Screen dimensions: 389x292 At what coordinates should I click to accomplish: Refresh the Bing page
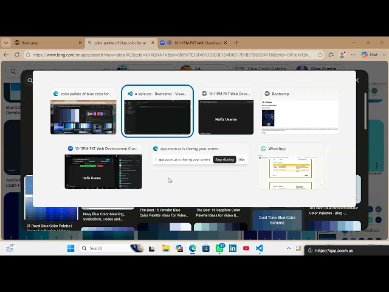click(x=17, y=55)
